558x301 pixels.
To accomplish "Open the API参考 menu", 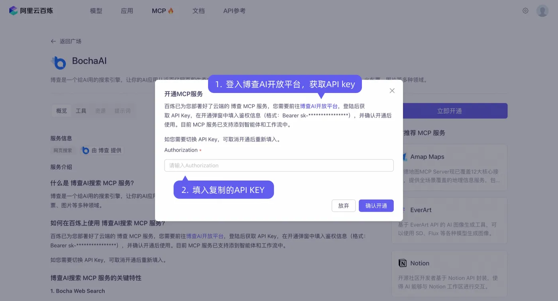I will coord(234,11).
